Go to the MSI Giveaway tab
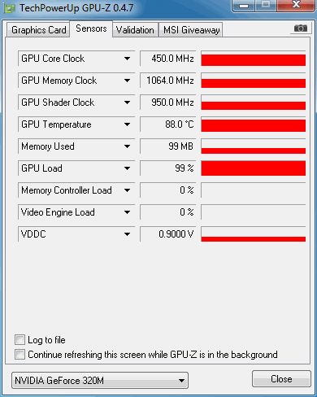This screenshot has height=397, width=317. pos(191,30)
